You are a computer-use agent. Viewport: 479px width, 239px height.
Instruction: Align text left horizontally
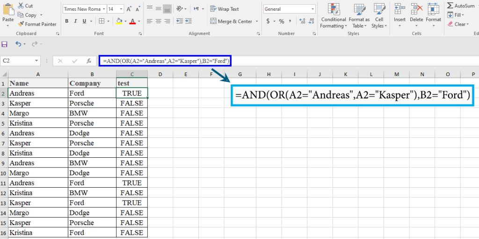pos(149,21)
